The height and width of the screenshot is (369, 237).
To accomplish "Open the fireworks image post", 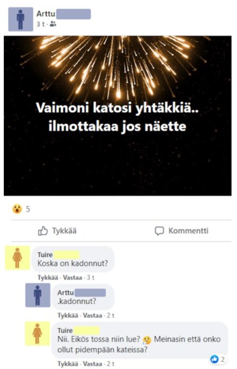I will tap(118, 116).
